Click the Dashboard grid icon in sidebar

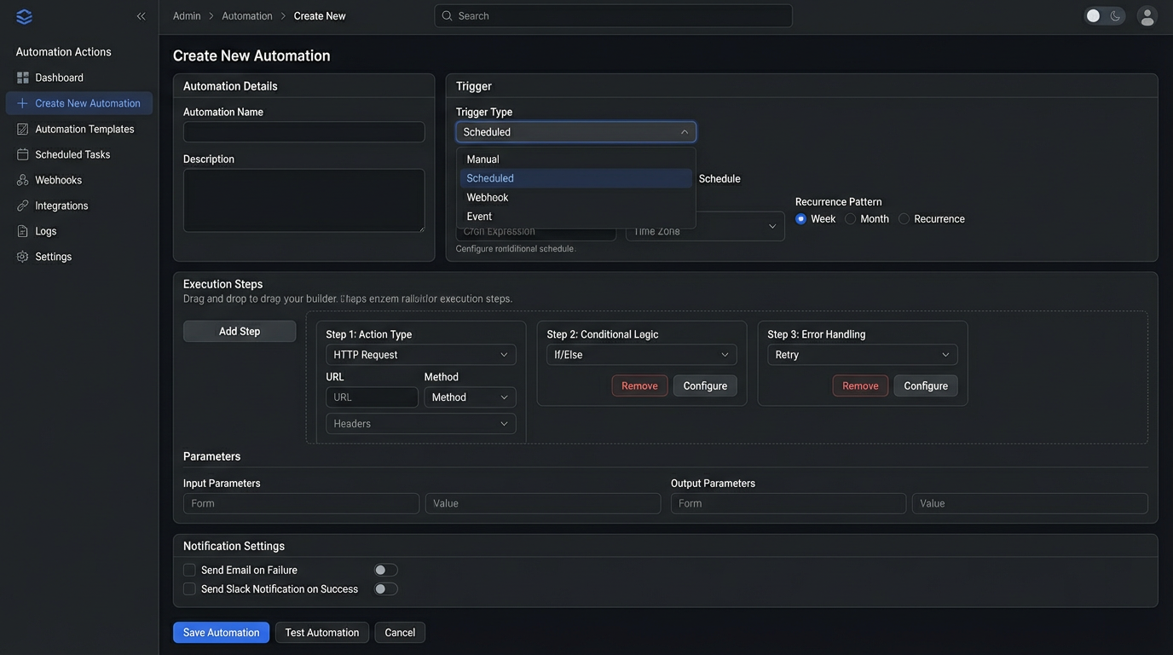pyautogui.click(x=23, y=78)
